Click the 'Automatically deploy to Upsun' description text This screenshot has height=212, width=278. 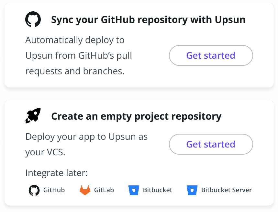tap(79, 55)
